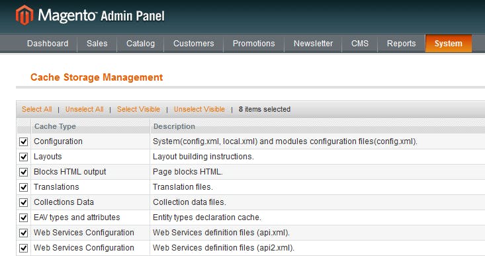Click the api2.xml Web Services description
485x273 pixels.
click(x=224, y=248)
